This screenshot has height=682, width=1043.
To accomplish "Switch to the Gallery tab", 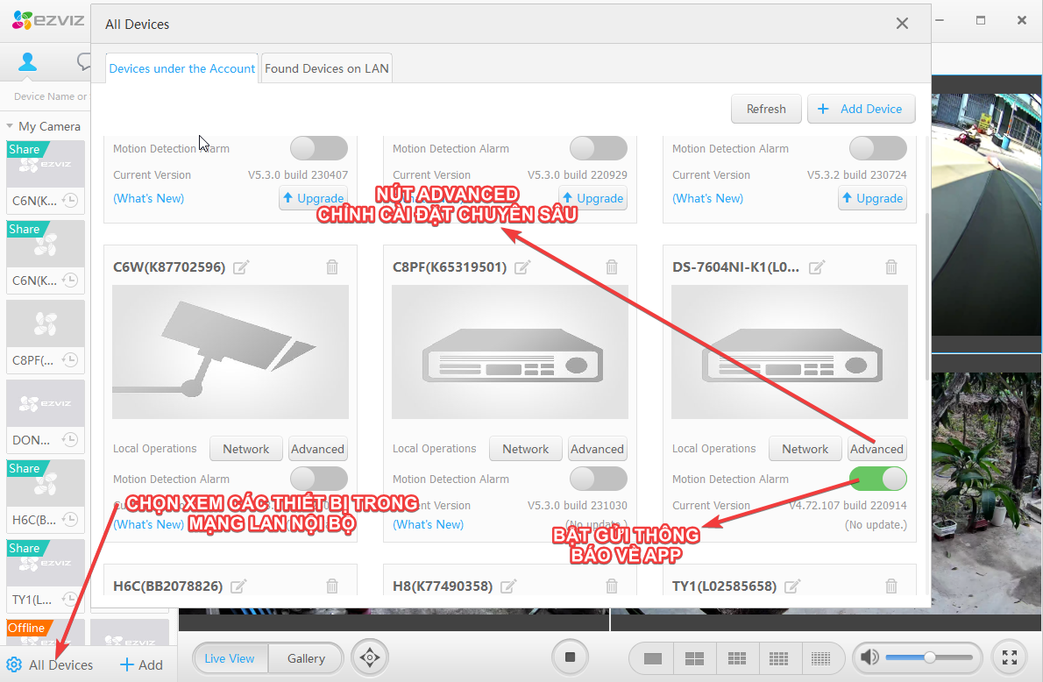I will (x=306, y=658).
